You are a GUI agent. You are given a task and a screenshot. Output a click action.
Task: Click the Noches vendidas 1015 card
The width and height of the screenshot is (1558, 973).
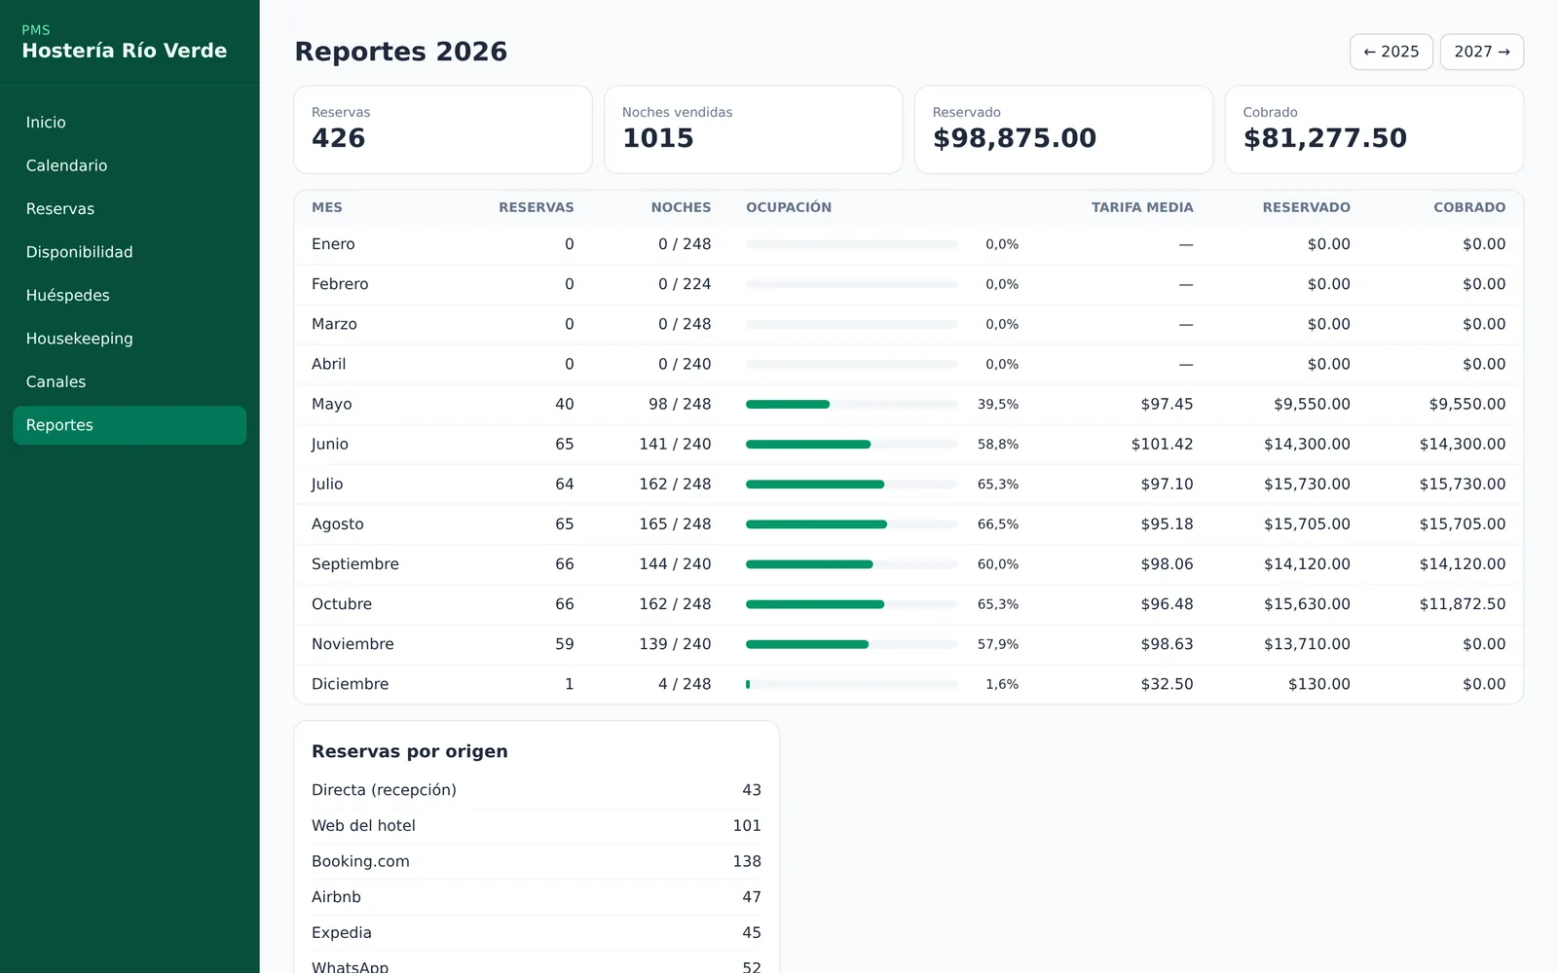[754, 129]
